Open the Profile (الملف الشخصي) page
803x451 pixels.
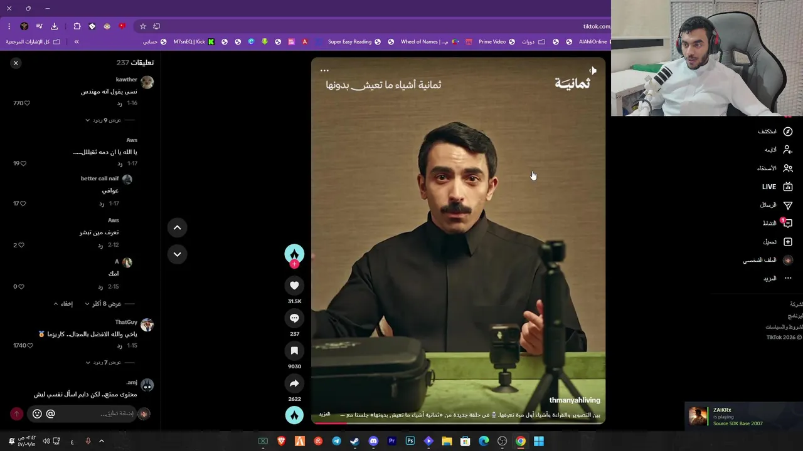tap(768, 260)
